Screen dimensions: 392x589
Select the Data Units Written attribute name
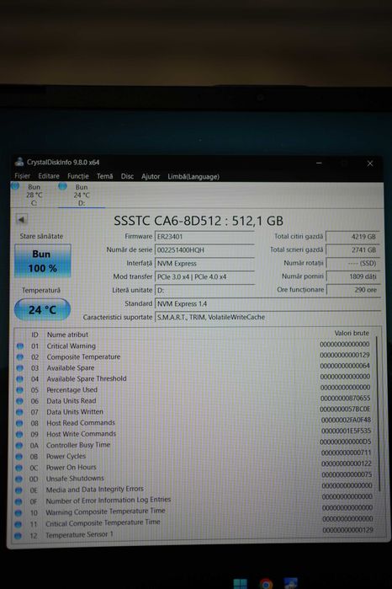click(75, 412)
